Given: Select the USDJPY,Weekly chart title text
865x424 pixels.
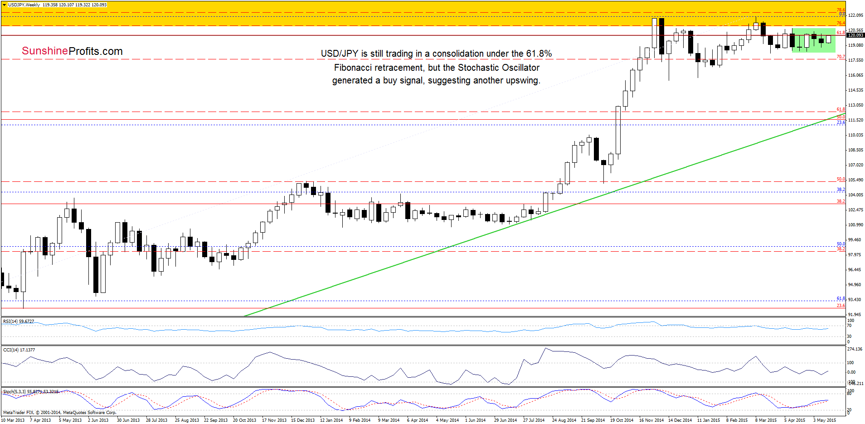Looking at the screenshot, I should (x=24, y=5).
